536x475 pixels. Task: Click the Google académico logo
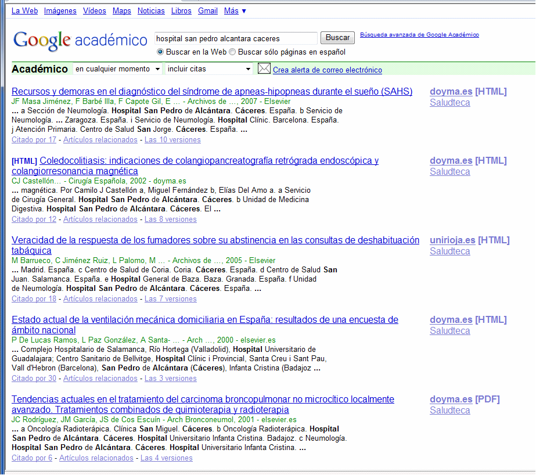click(x=80, y=40)
